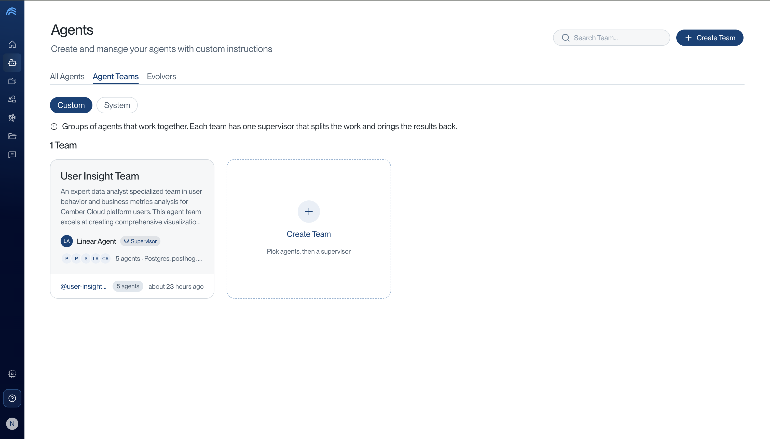Image resolution: width=770 pixels, height=439 pixels.
Task: Select the System filter pill
Action: point(117,105)
